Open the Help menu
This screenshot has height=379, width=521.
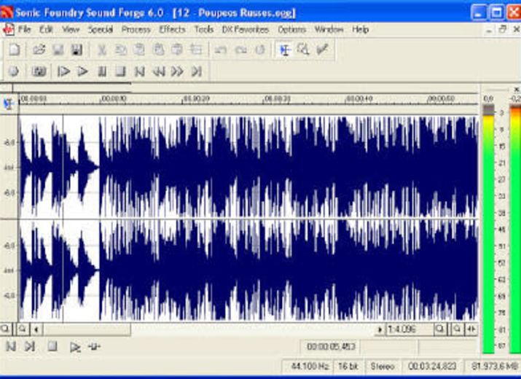click(361, 30)
